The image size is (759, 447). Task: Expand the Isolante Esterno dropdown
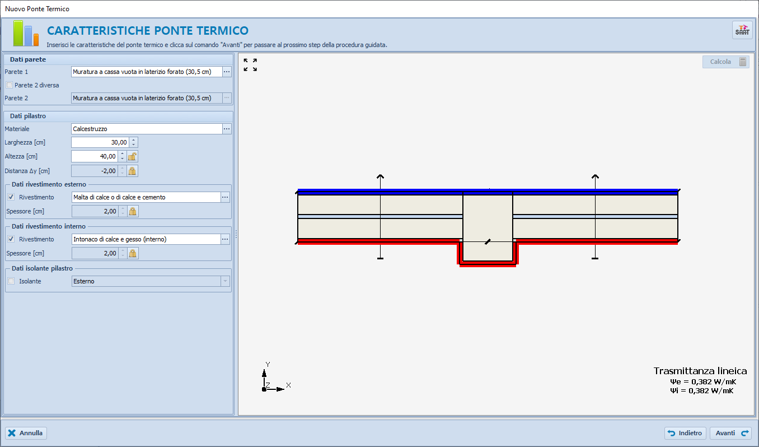tap(225, 281)
